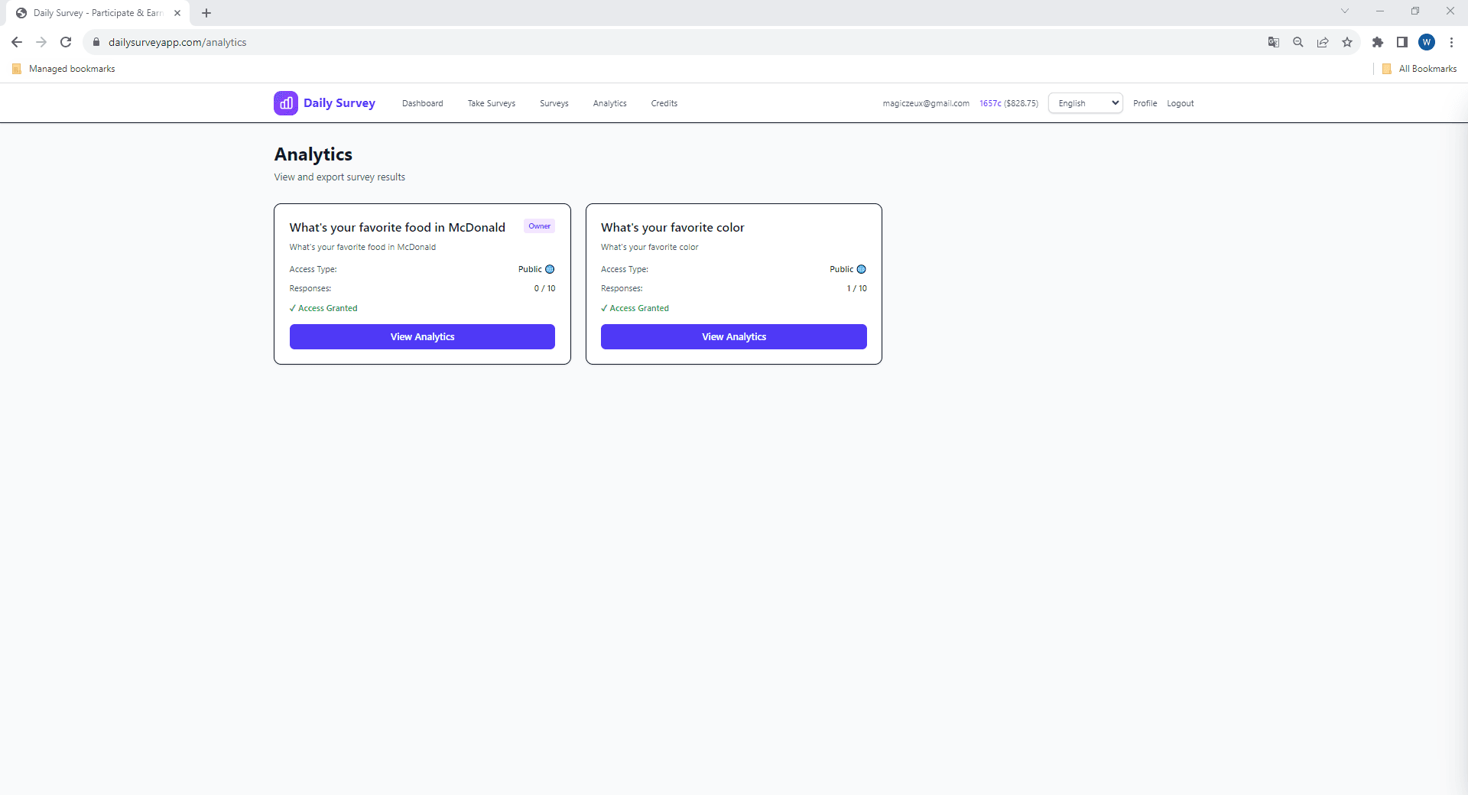Open the tab search chevron
This screenshot has height=795, width=1468.
pyautogui.click(x=1344, y=11)
